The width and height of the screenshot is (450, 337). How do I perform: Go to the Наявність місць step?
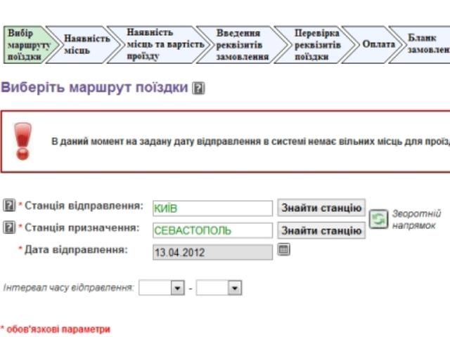[x=83, y=45]
